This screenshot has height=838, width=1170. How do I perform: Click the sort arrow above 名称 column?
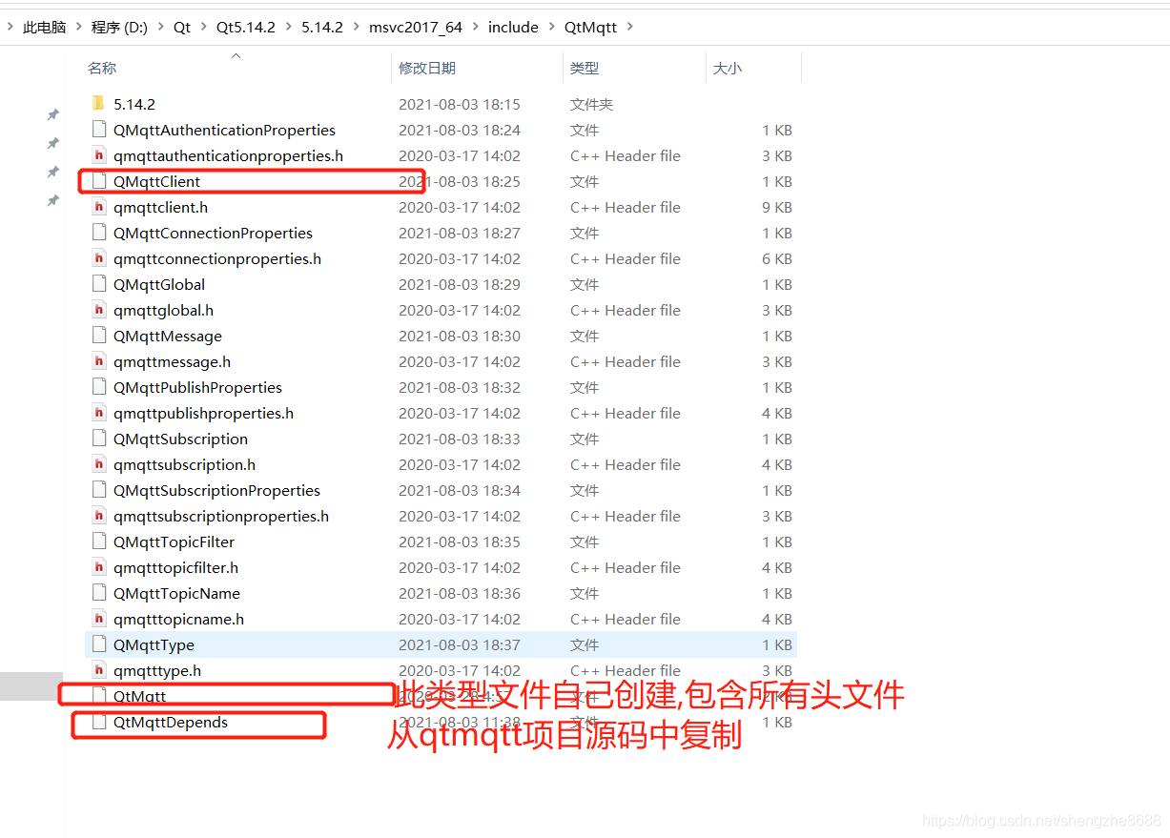click(236, 55)
